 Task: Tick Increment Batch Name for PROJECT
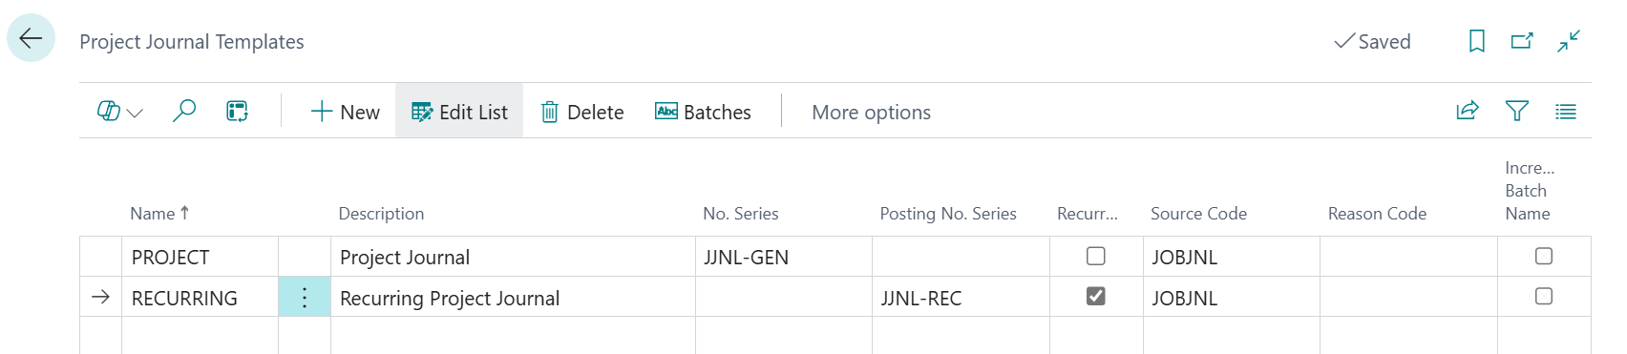coord(1544,256)
